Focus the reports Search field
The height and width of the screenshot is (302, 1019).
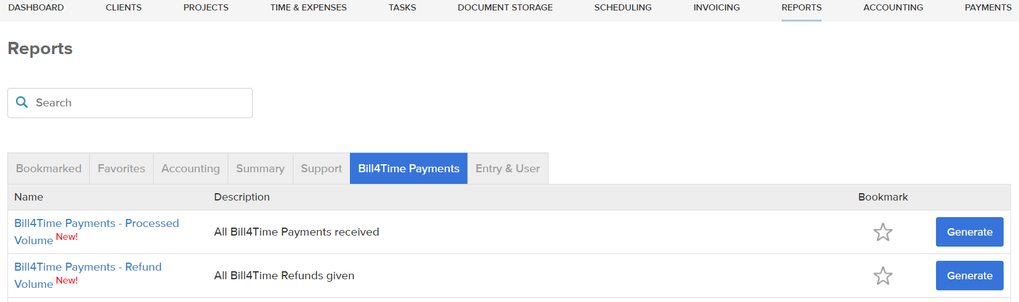(x=130, y=103)
